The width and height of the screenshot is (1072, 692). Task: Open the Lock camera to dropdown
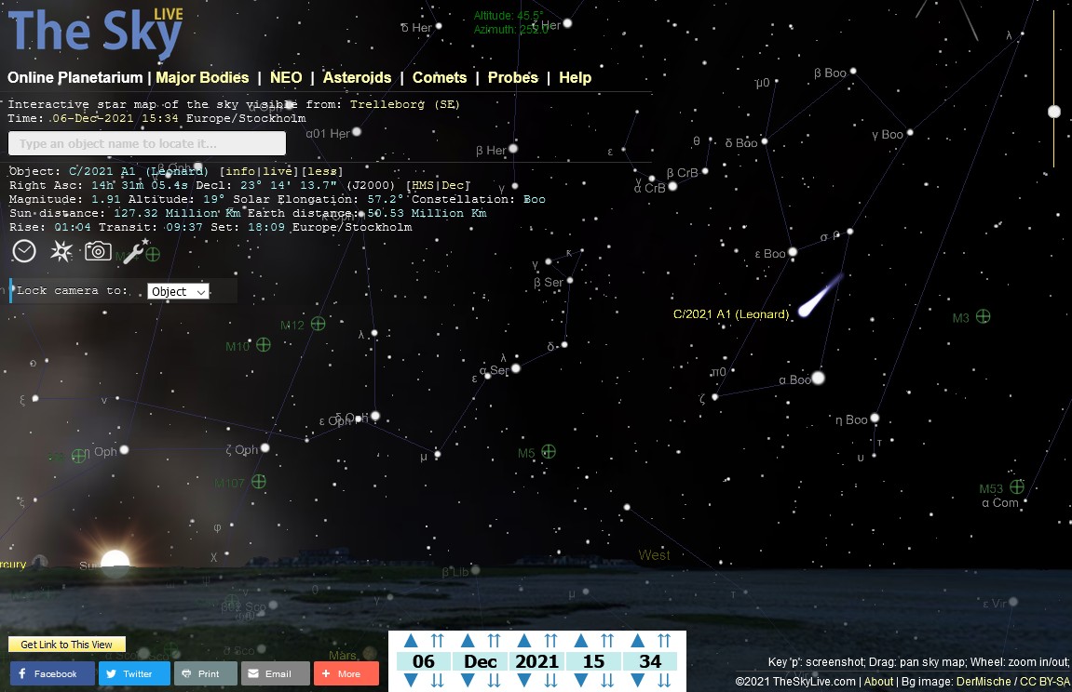tap(178, 291)
